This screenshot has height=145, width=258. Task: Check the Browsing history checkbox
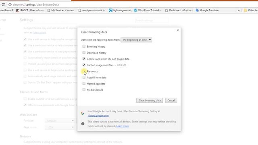click(84, 46)
